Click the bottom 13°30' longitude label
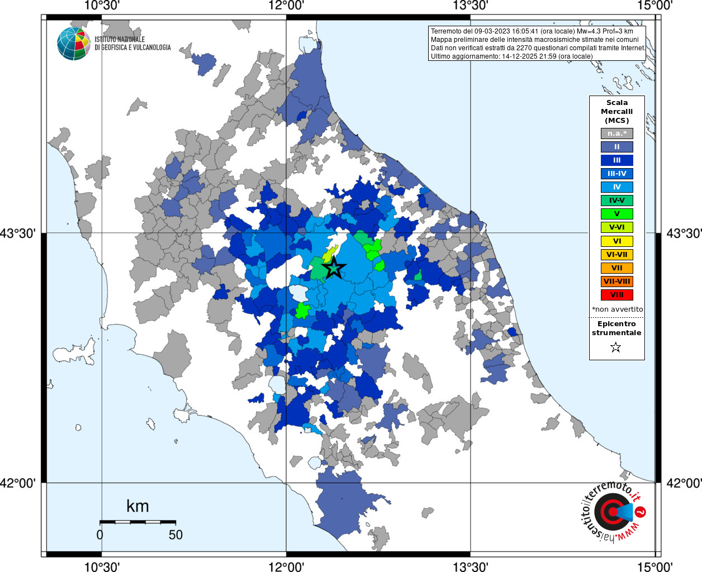 click(x=471, y=567)
